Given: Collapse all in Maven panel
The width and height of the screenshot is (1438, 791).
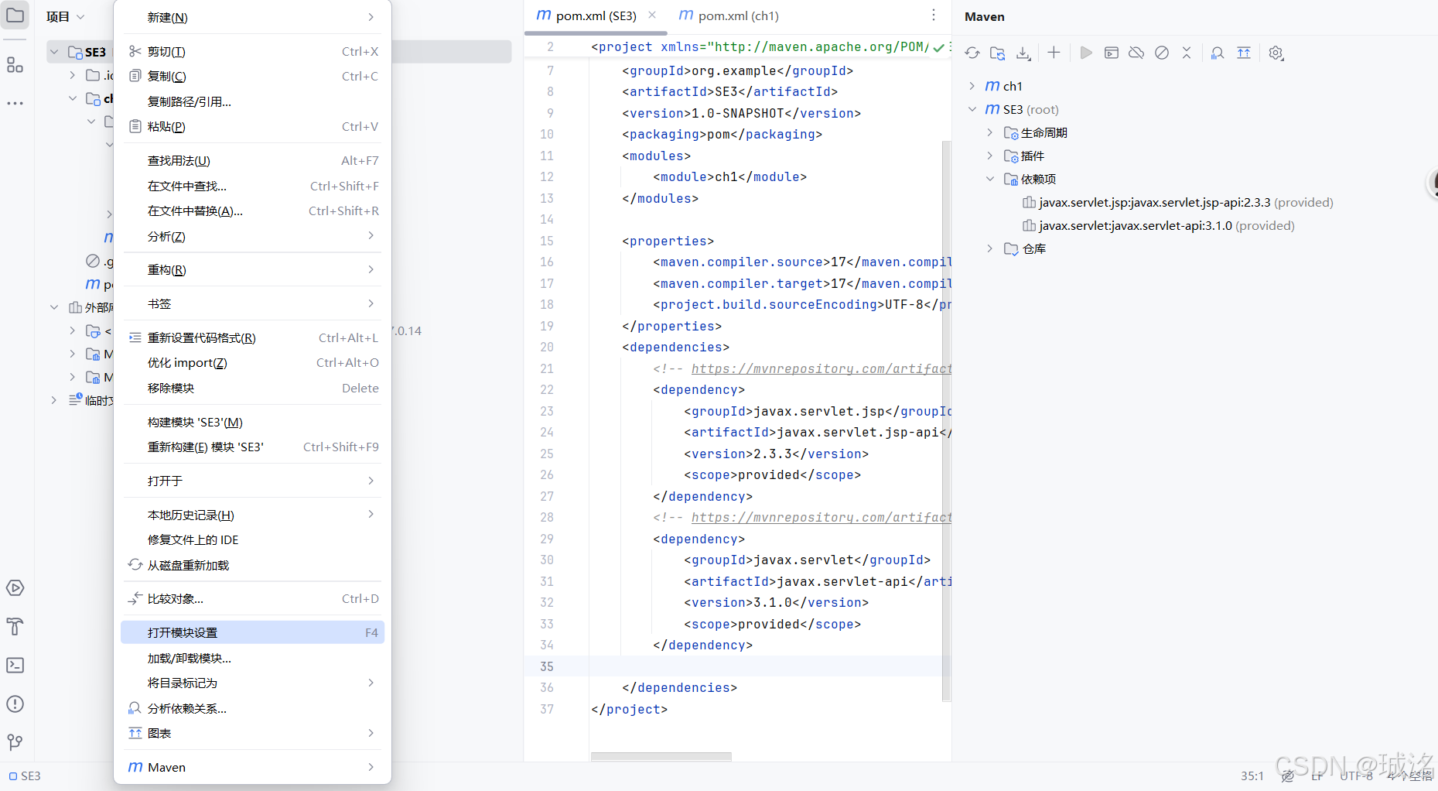Looking at the screenshot, I should [1187, 53].
